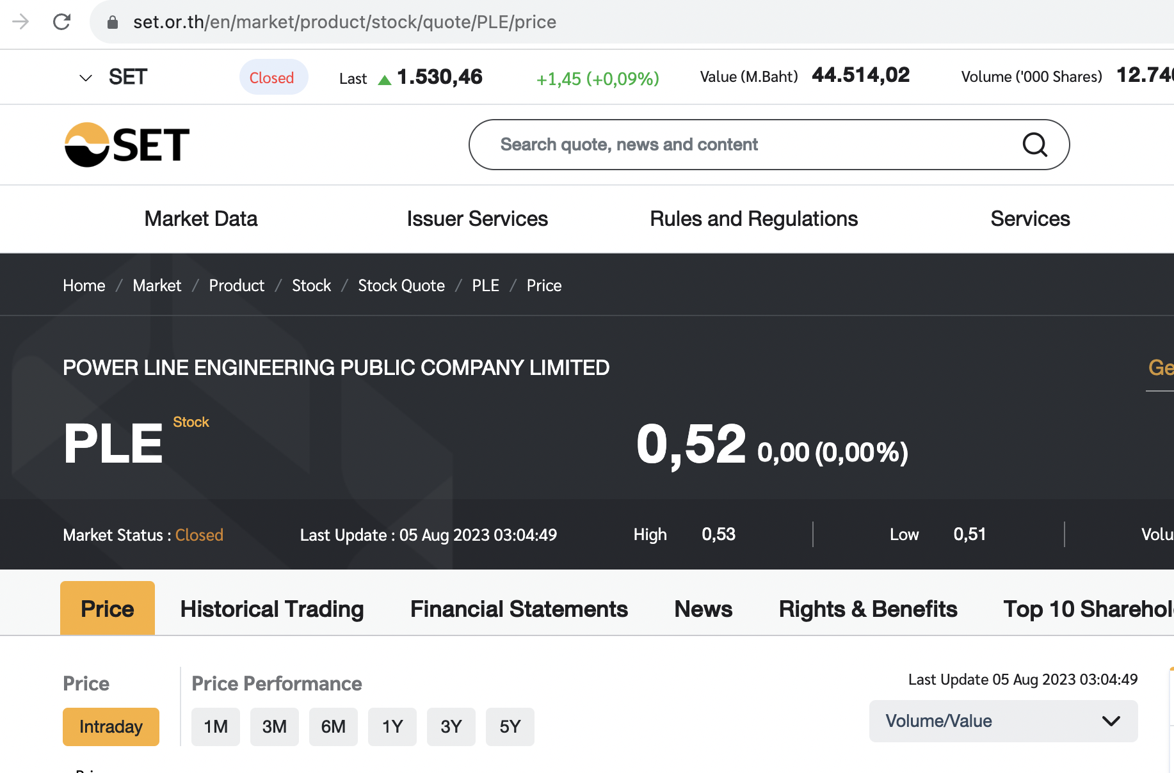Click market value 44.514,02
The height and width of the screenshot is (773, 1174).
coord(860,75)
